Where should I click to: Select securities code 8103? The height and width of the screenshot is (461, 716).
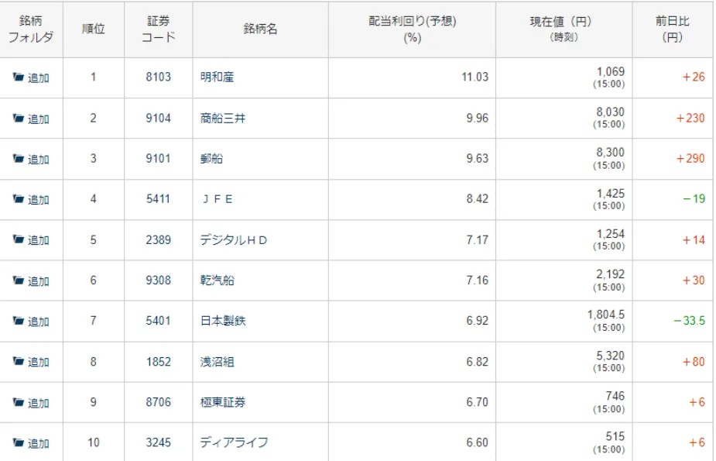pyautogui.click(x=159, y=77)
